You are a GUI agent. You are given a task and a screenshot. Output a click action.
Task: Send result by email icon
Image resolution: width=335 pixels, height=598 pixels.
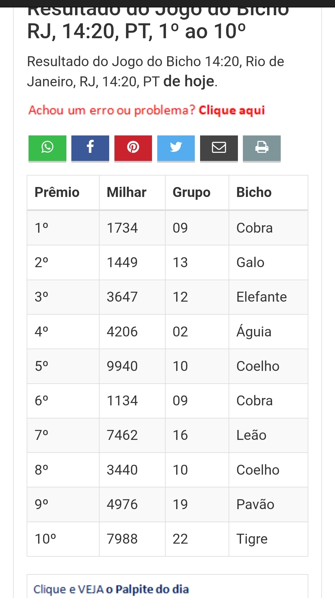click(219, 148)
